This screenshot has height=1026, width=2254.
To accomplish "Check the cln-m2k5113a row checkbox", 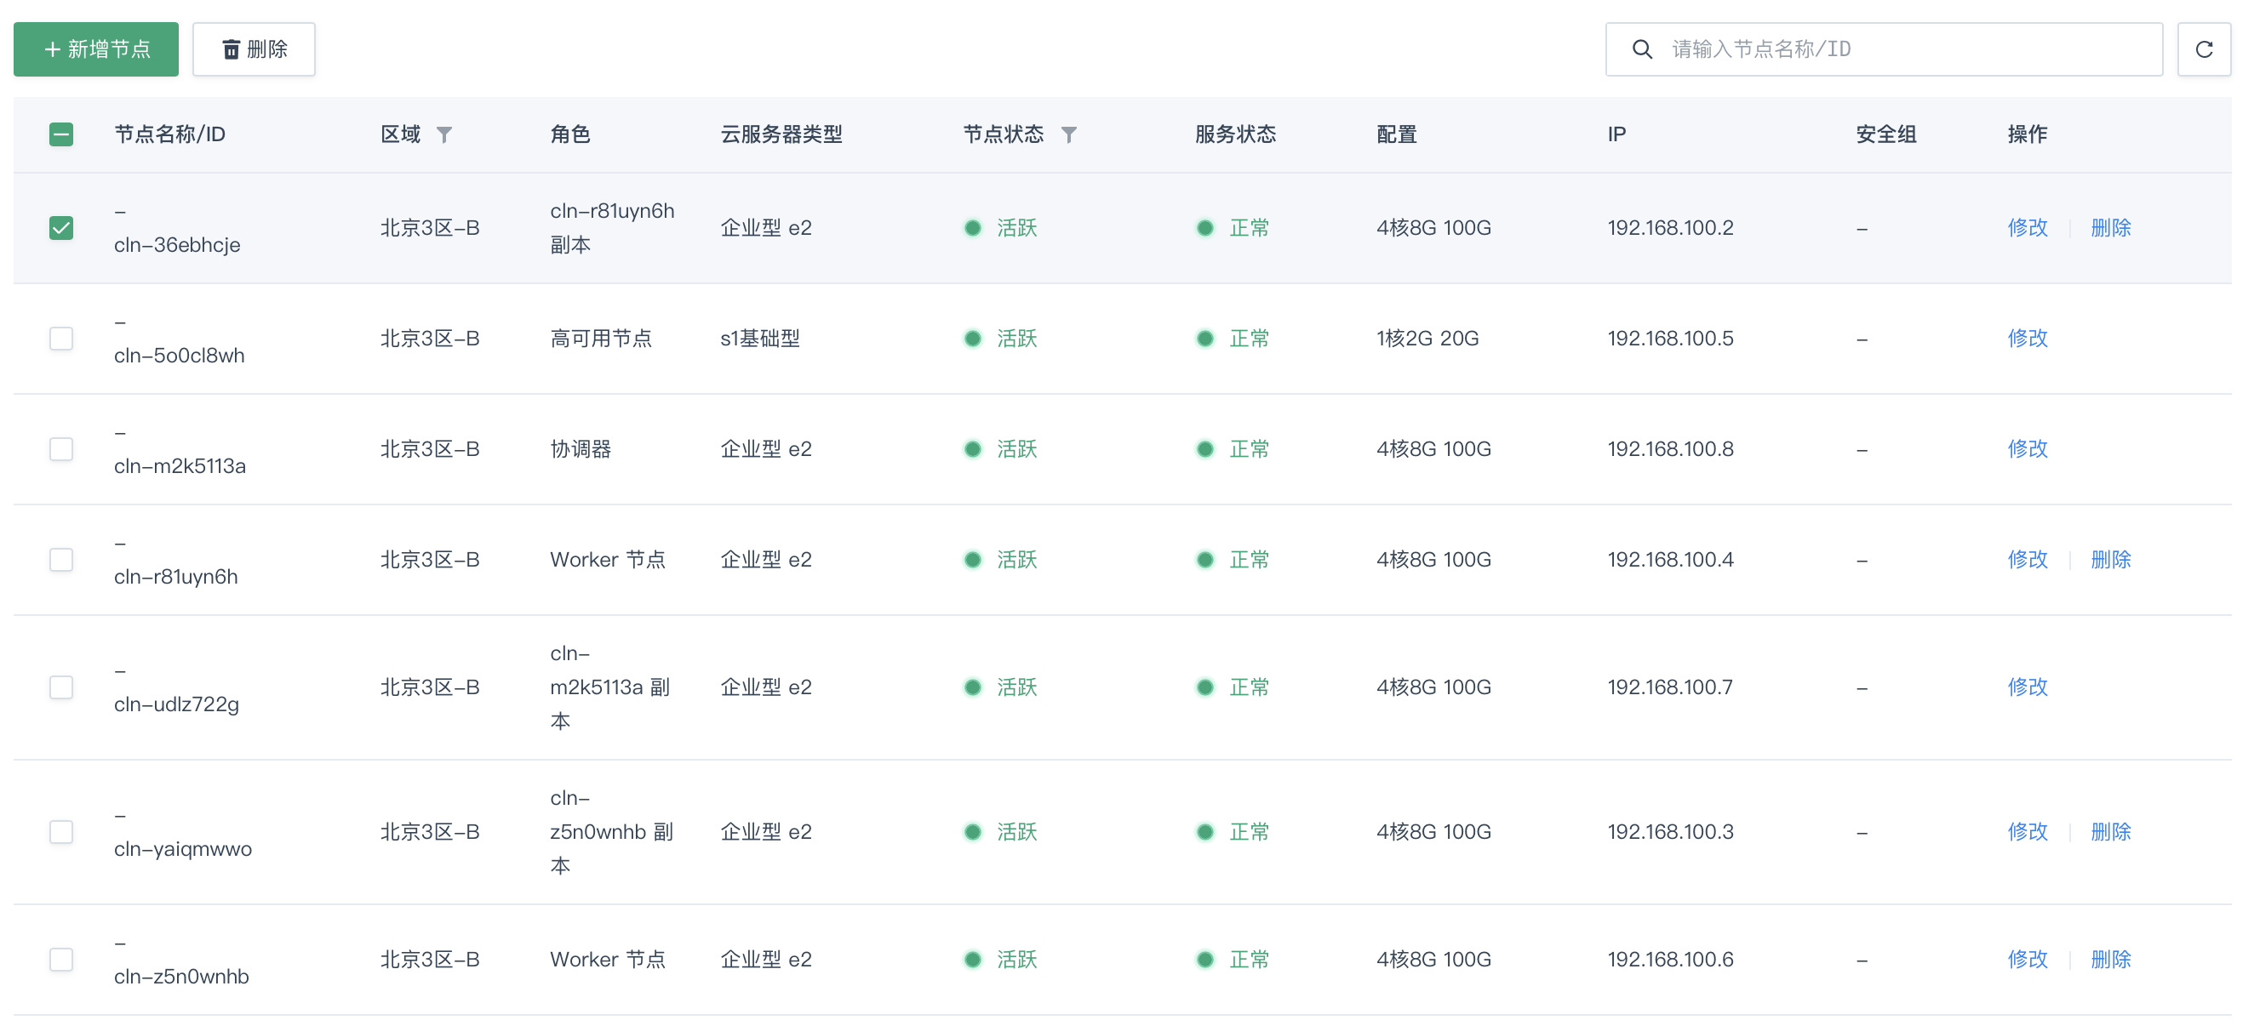I will click(61, 449).
